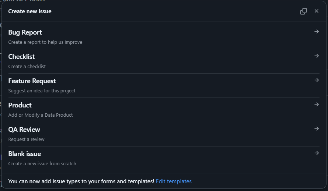Click the arrow icon beside Blank issue
Screen dimensions: 328x191
coord(317,153)
